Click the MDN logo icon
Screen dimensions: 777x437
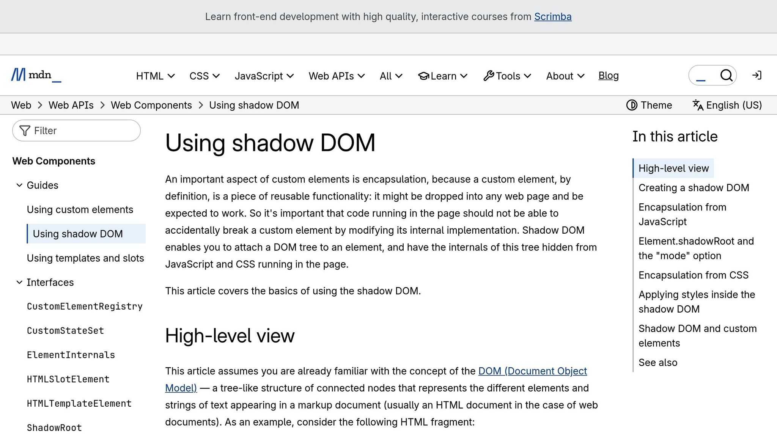18,75
